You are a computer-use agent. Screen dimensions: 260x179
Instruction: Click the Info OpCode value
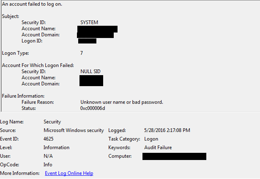48,165
